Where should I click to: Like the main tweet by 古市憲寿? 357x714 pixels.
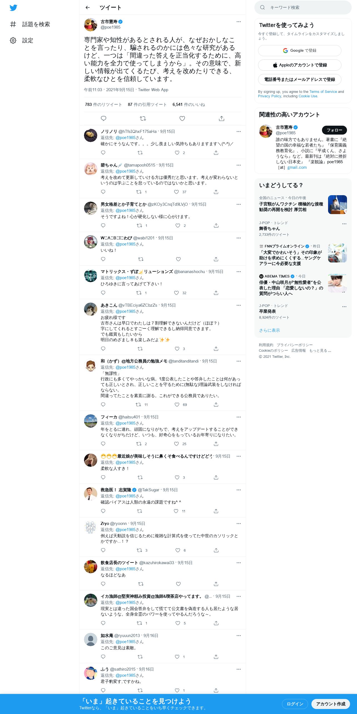tap(182, 118)
